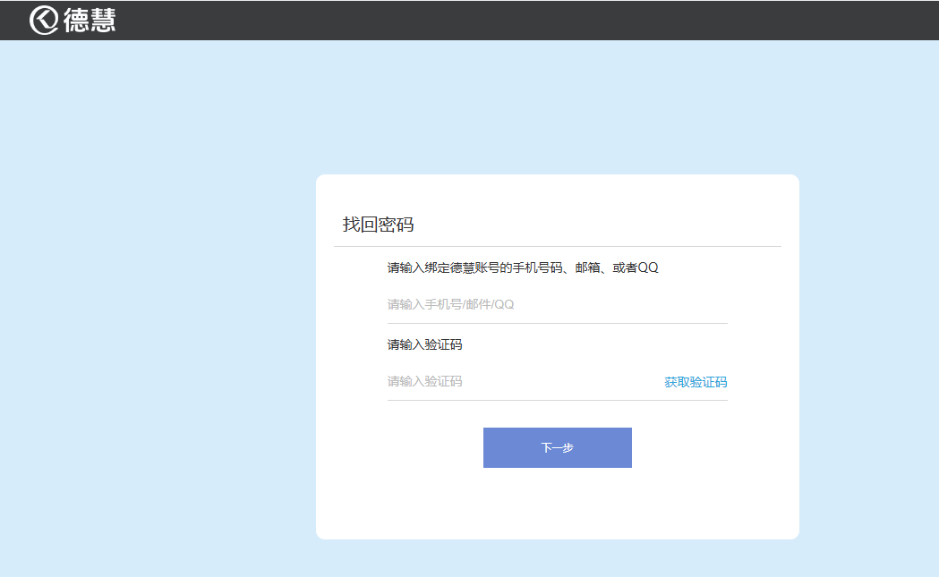Click the Dehui circular arrow logo icon
The height and width of the screenshot is (577, 939).
(x=44, y=20)
